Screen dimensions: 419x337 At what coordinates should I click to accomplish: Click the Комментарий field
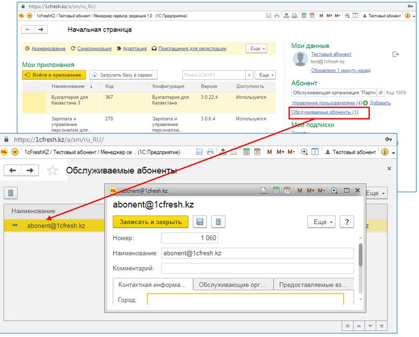click(258, 268)
